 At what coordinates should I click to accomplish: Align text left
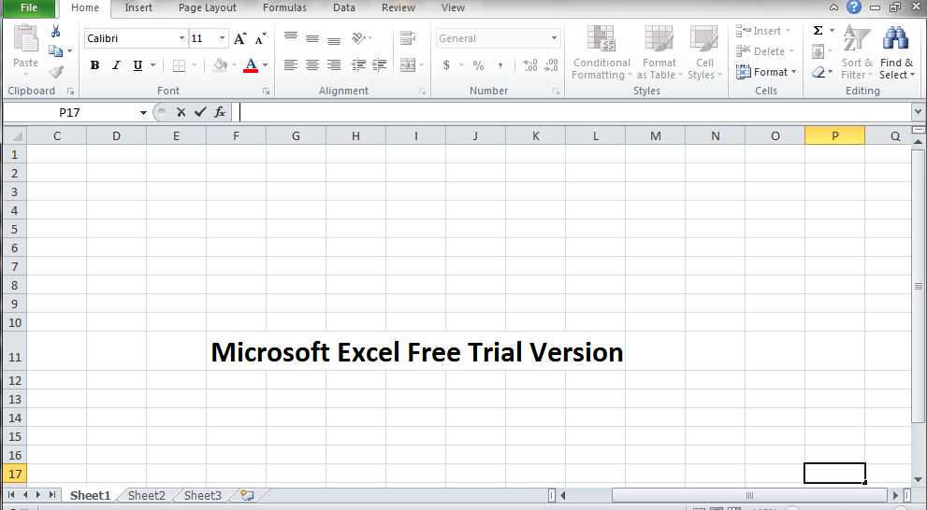[x=290, y=65]
